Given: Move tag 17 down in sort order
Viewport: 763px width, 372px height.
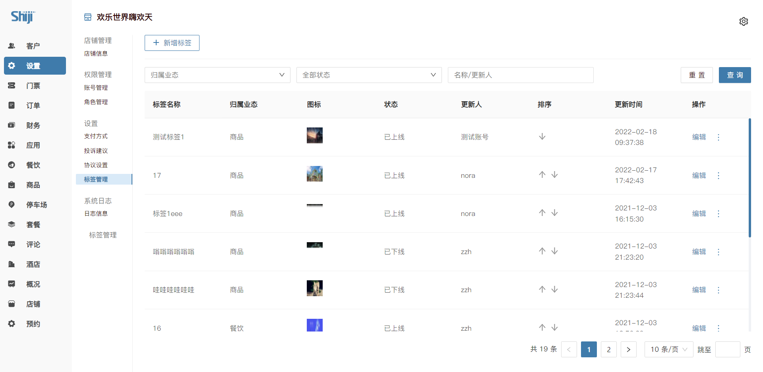Looking at the screenshot, I should tap(554, 175).
